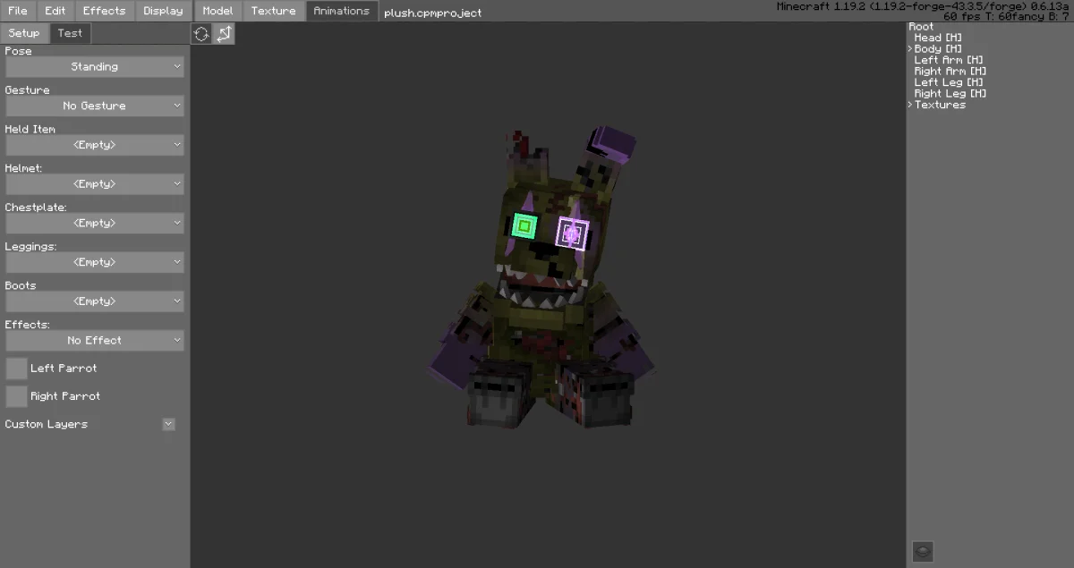Image resolution: width=1074 pixels, height=568 pixels.
Task: Open the Held Item dropdown
Action: pos(95,145)
